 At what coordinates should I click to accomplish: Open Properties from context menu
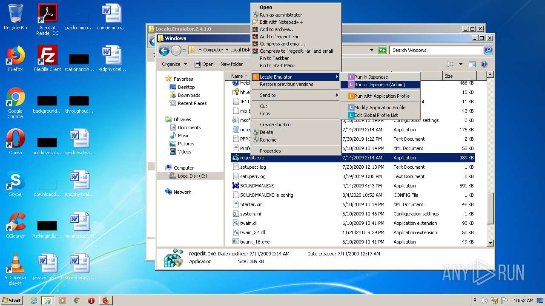coord(296,151)
